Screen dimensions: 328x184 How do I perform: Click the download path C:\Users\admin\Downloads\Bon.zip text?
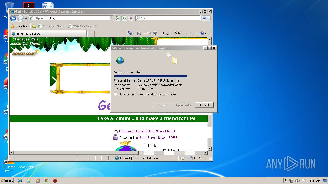tap(160, 85)
